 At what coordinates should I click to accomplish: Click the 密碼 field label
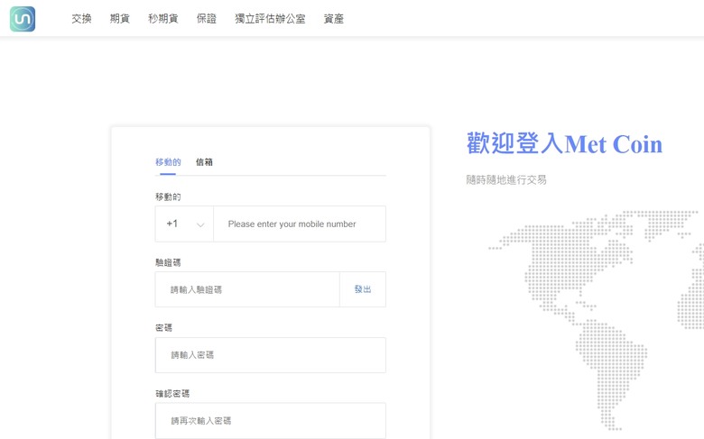click(163, 328)
